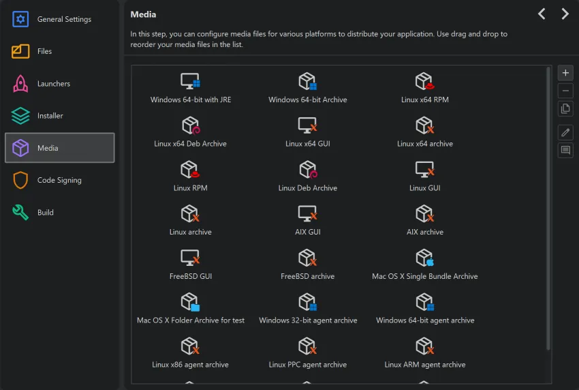This screenshot has height=390, width=579.
Task: Select Linux x86 agent archive icon
Action: (x=190, y=346)
